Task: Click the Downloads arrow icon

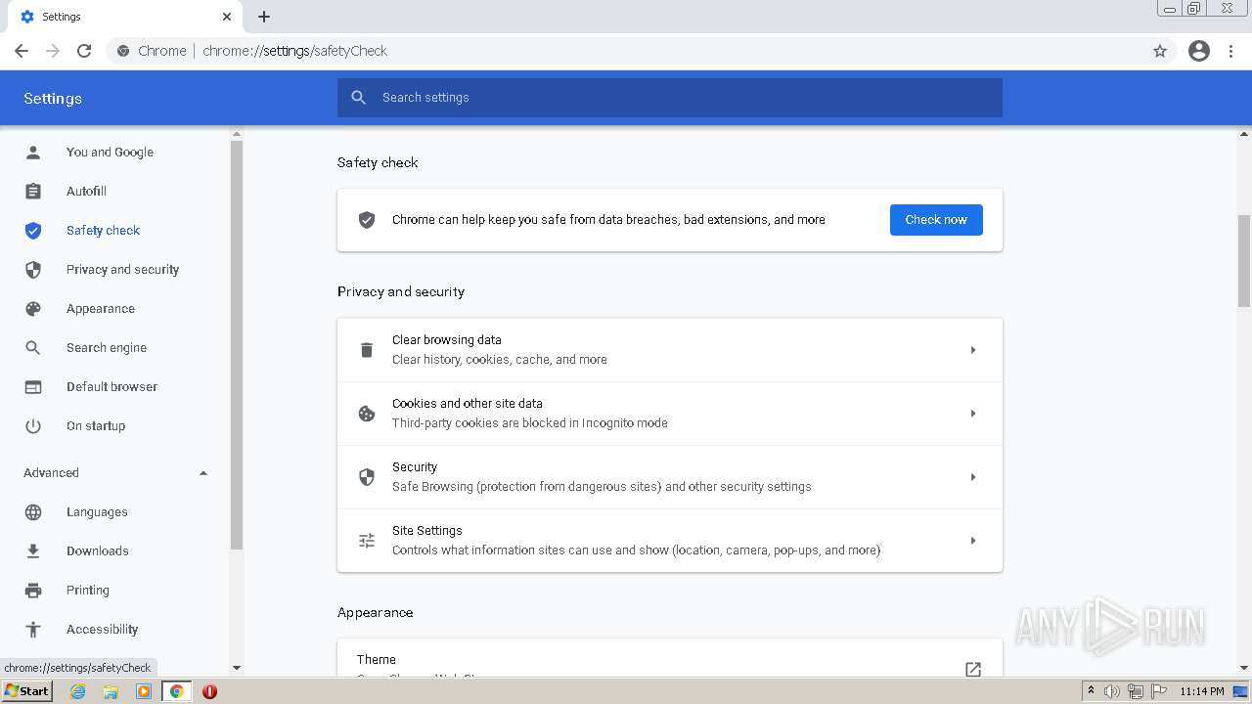Action: [x=33, y=550]
